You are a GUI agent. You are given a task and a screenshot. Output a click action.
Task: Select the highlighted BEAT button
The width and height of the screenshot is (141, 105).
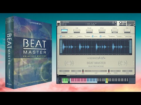[x=64, y=30]
